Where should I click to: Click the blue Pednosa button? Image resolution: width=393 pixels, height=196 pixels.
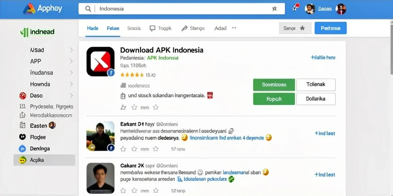click(330, 28)
